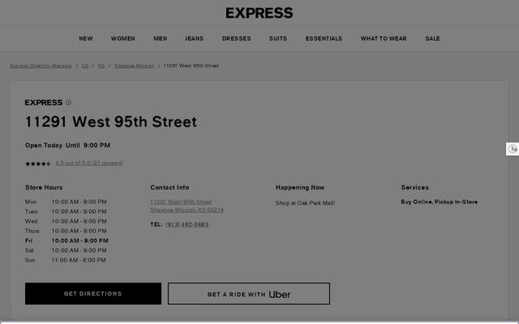
Task: Go to the SALE section
Action: 432,39
